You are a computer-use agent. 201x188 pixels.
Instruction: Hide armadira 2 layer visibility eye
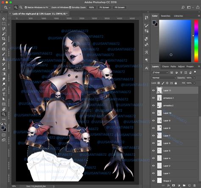coord(154,105)
